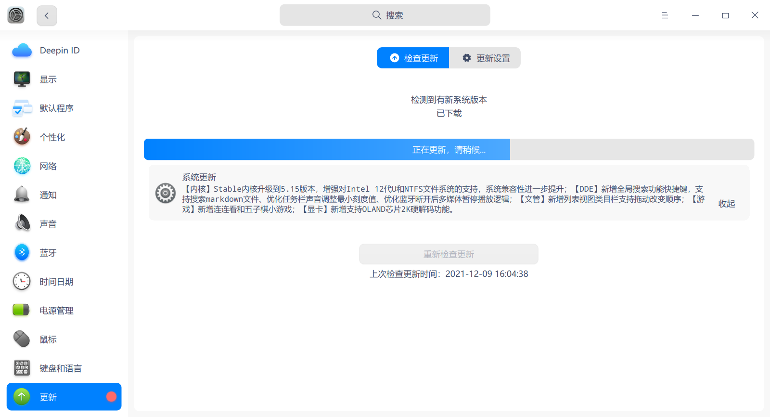Click the 已下载 status label

pyautogui.click(x=449, y=113)
